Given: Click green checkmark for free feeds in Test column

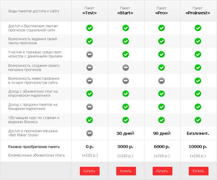Looking at the screenshot, I should coord(90,28).
